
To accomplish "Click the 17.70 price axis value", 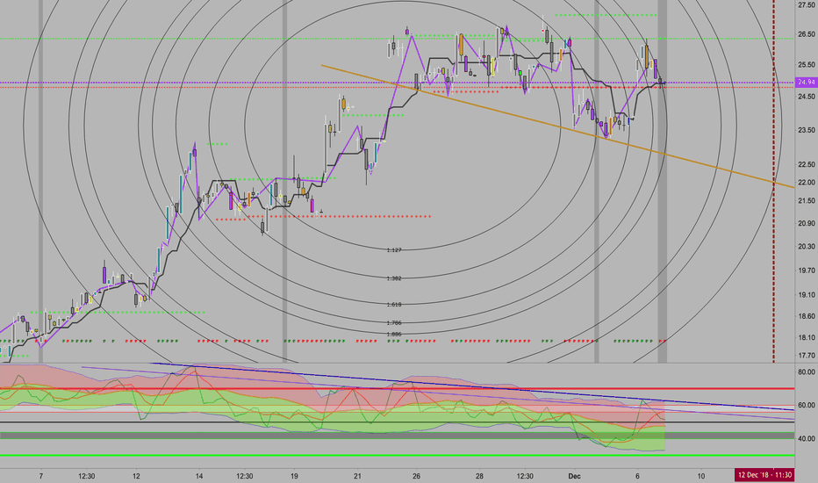I will (x=806, y=357).
